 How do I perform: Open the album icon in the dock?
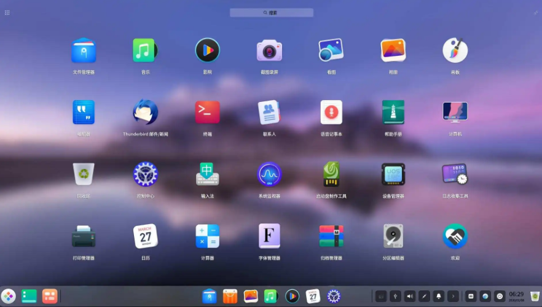(251, 297)
